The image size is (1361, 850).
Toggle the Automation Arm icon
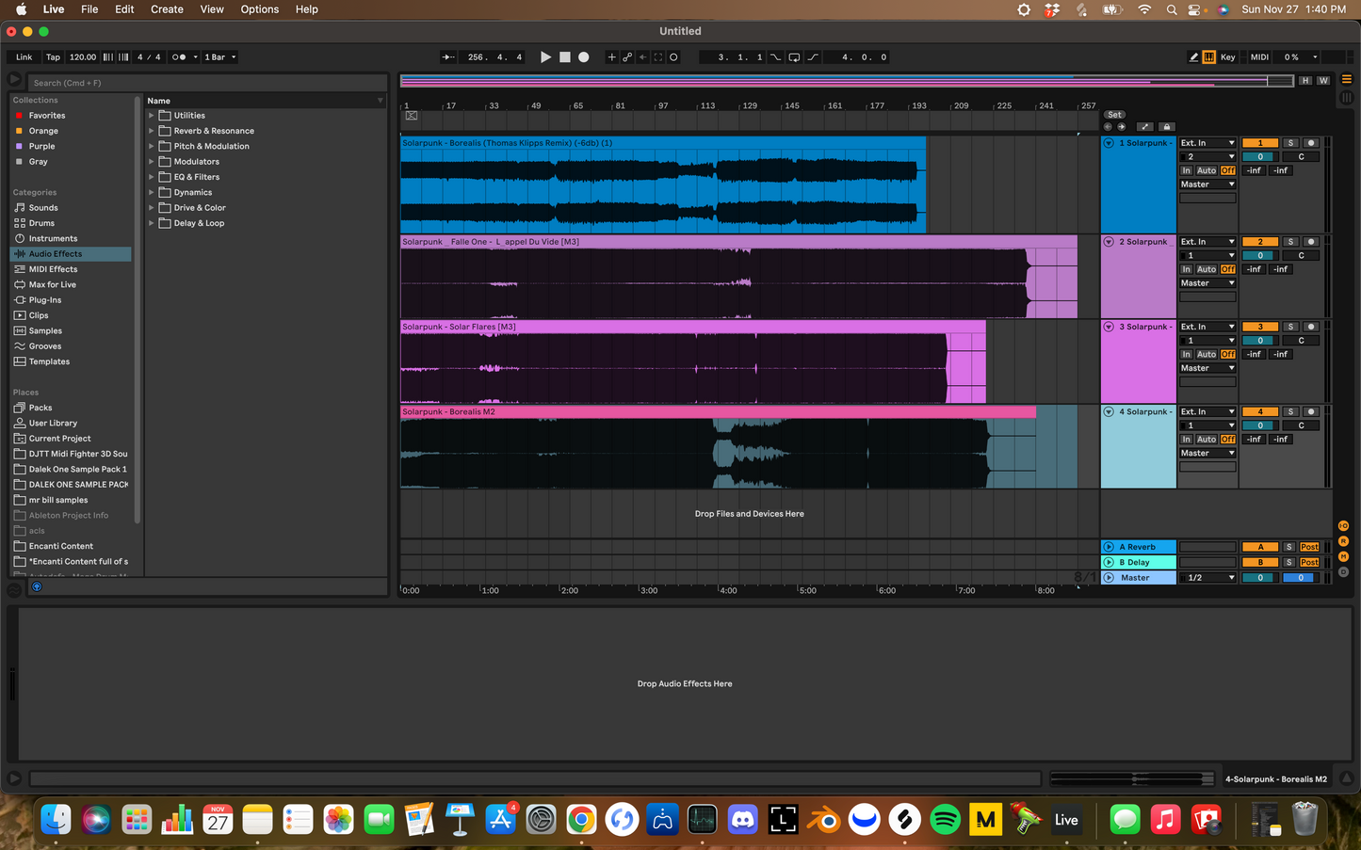coord(627,57)
